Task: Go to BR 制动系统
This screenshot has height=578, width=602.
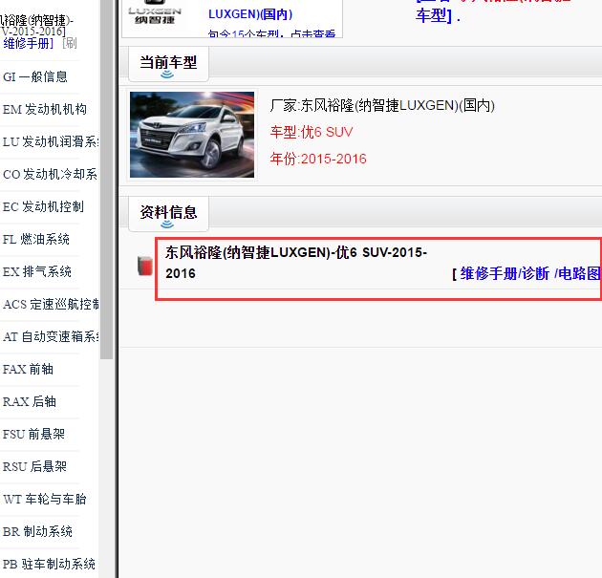Action: pos(37,531)
